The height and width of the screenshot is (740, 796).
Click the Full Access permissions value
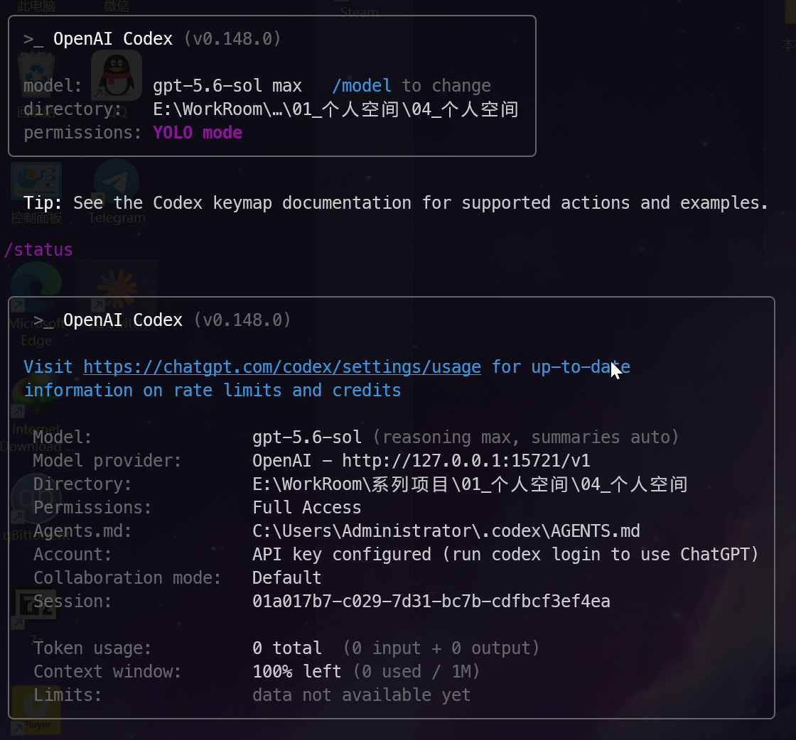click(x=306, y=507)
